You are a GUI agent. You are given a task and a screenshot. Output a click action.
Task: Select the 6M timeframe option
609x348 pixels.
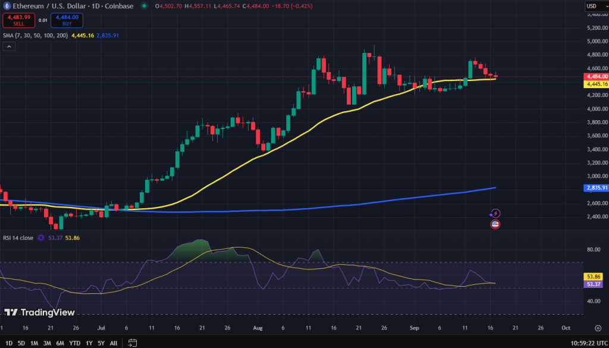[59, 343]
